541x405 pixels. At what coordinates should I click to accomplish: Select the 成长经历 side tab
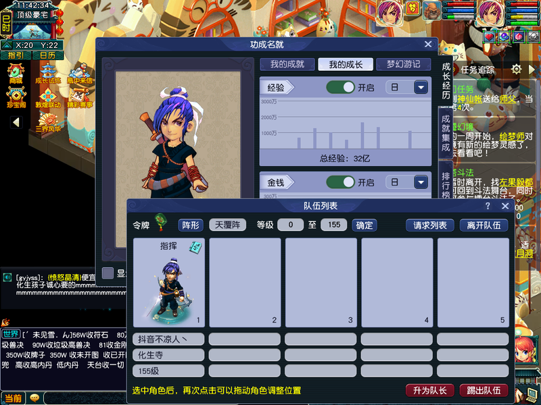(446, 80)
